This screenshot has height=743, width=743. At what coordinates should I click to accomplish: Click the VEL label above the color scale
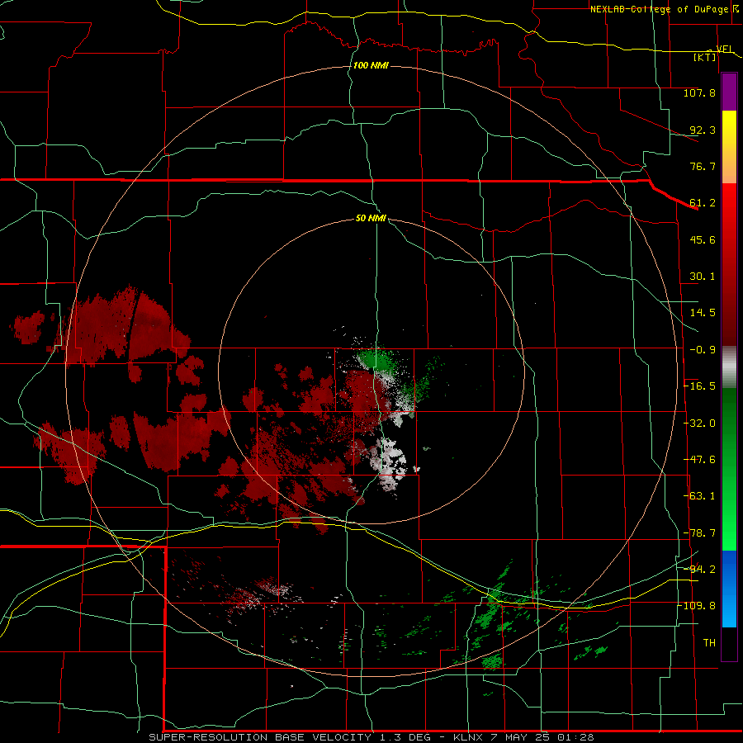coord(725,49)
